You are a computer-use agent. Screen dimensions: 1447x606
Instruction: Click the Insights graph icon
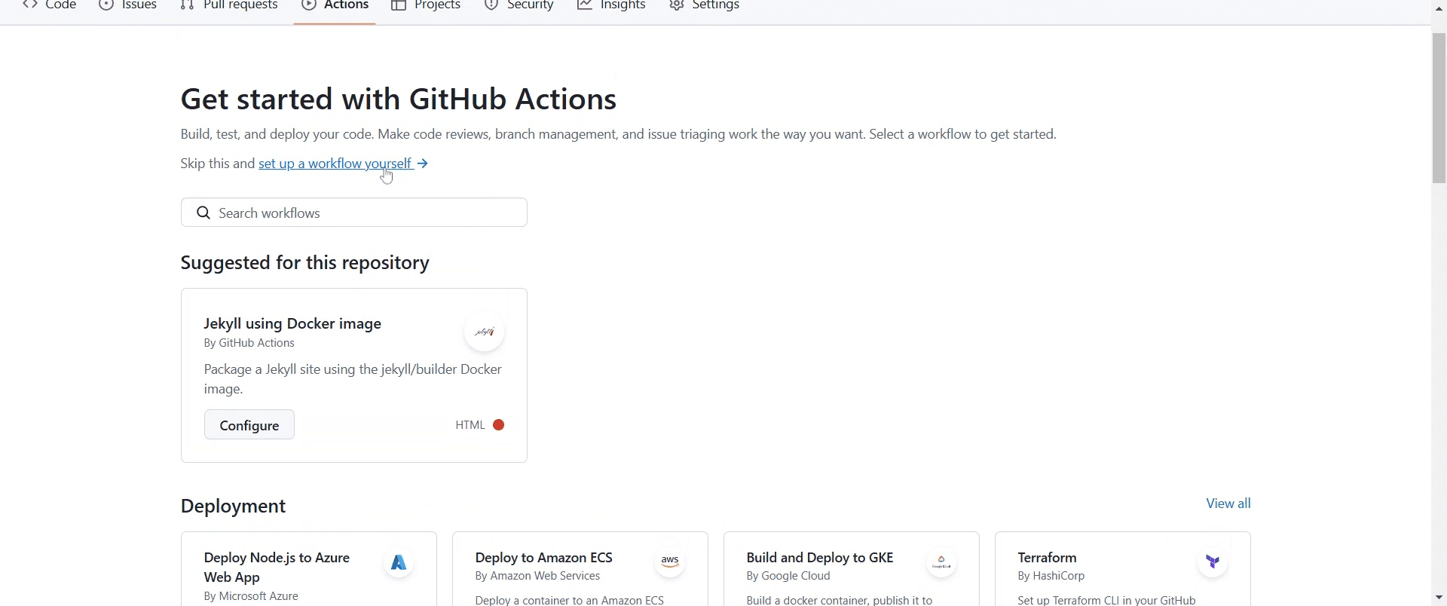pyautogui.click(x=585, y=5)
